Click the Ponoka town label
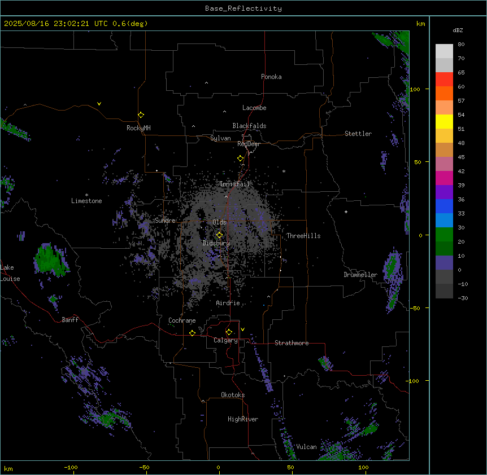 tap(271, 77)
